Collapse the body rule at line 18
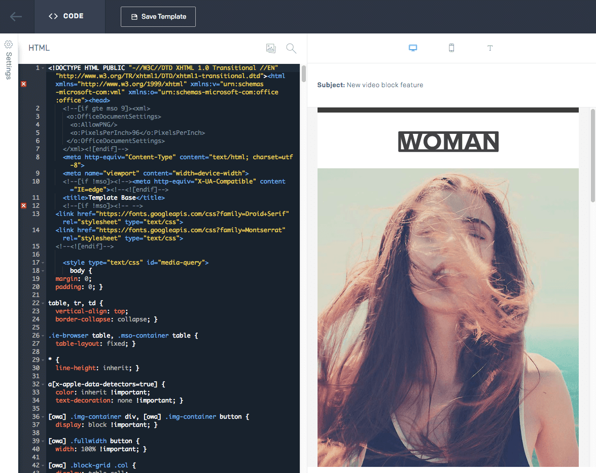The height and width of the screenshot is (473, 596). pyautogui.click(x=43, y=271)
